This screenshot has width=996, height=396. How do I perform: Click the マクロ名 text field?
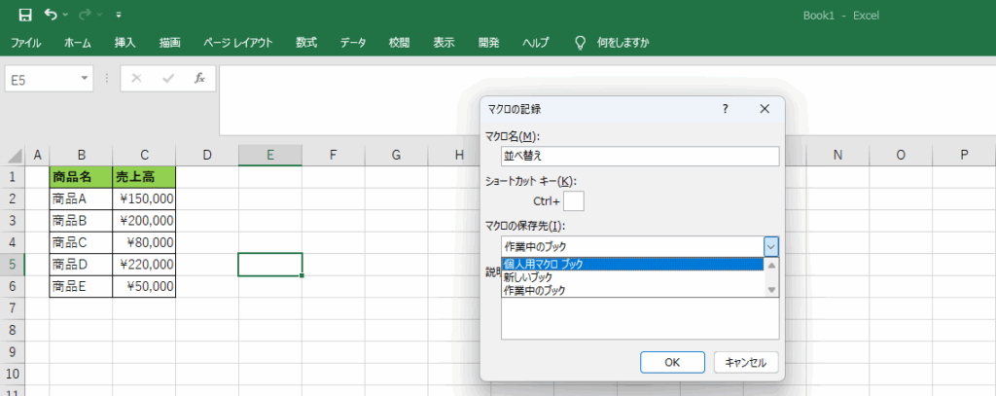[x=640, y=156]
